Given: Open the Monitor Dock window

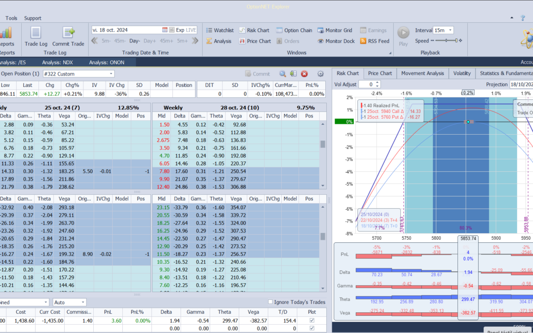Looking at the screenshot, I should click(336, 41).
